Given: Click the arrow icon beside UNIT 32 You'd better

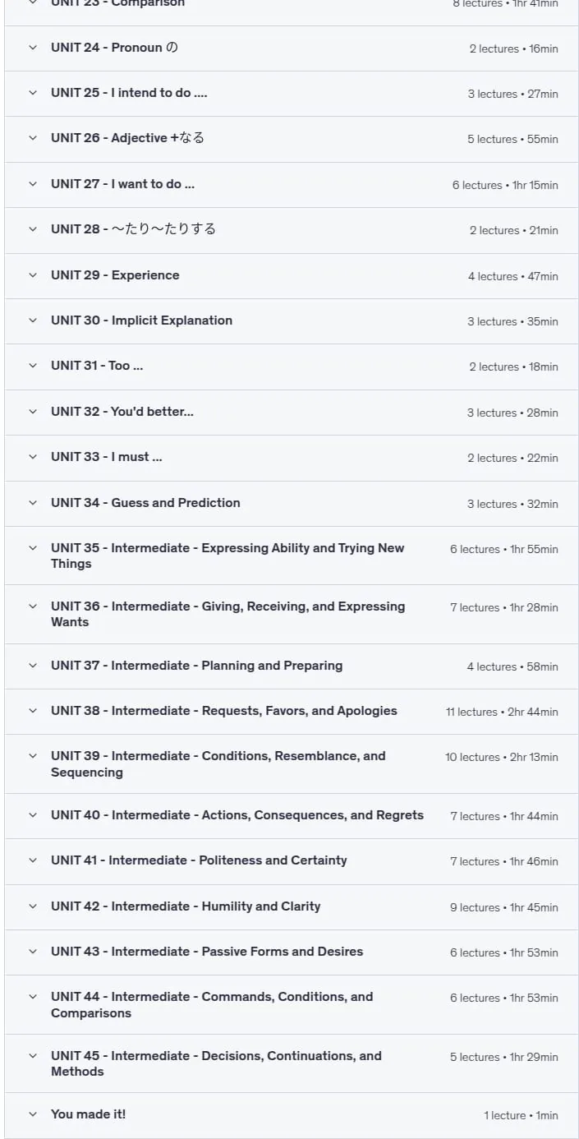Looking at the screenshot, I should pos(33,413).
